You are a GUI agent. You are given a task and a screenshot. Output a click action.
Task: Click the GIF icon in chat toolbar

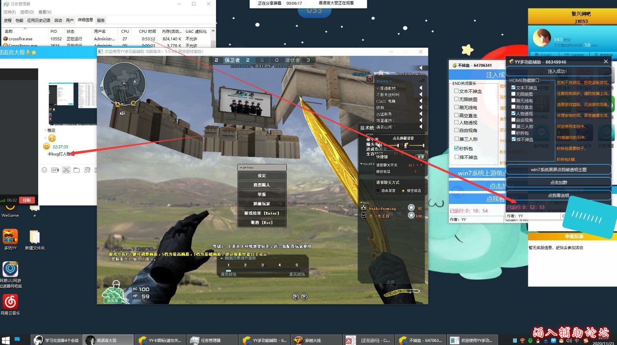(x=55, y=170)
